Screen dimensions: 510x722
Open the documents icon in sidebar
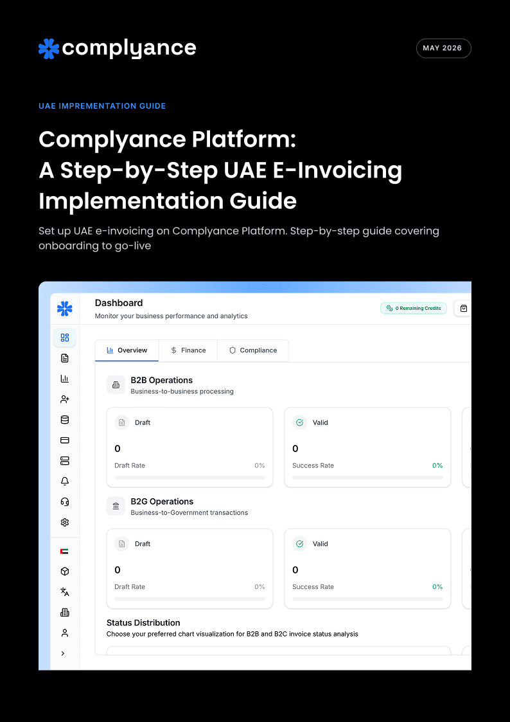click(65, 358)
